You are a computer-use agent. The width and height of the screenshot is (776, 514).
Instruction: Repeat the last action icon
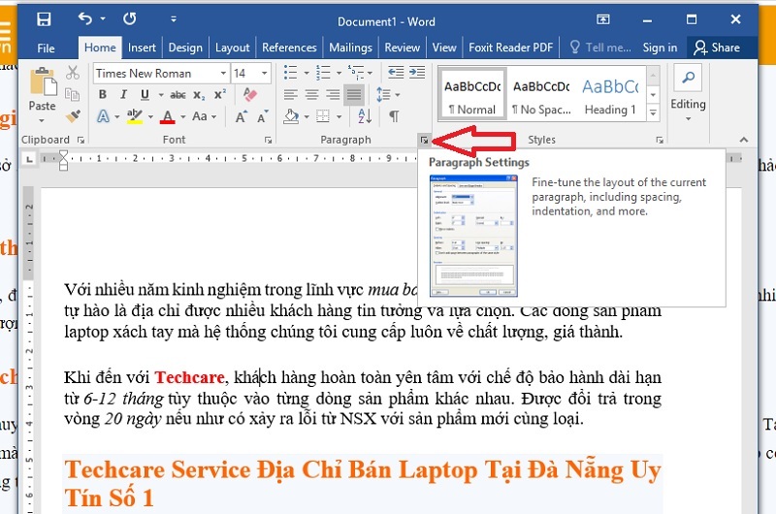(130, 18)
